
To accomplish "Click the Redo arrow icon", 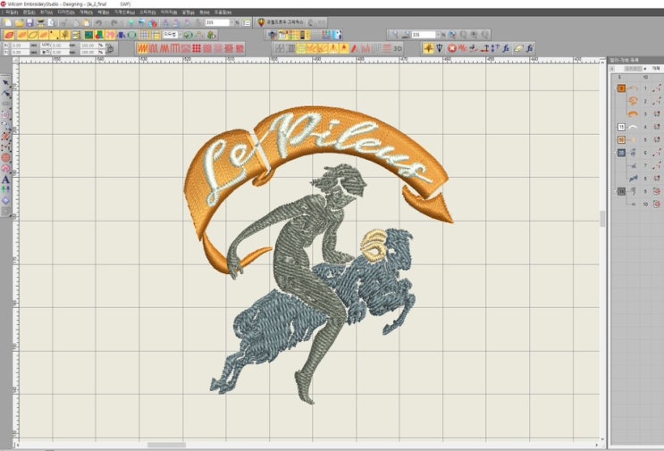I will (x=113, y=22).
